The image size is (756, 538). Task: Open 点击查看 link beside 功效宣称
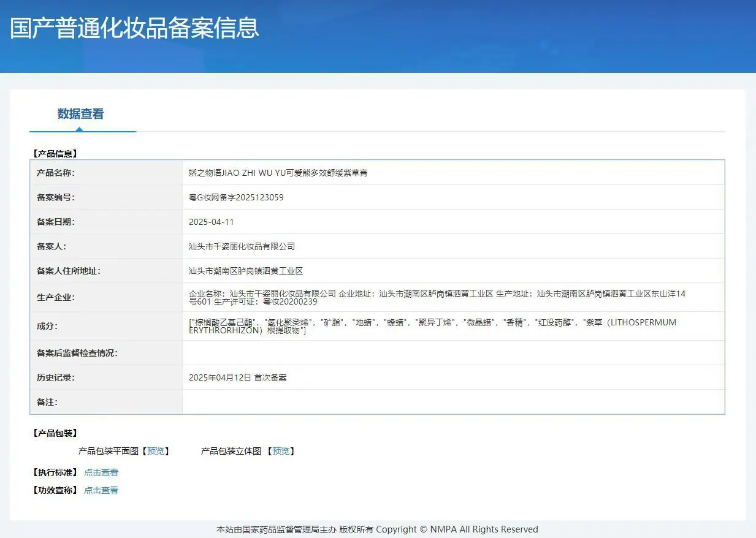[x=101, y=490]
